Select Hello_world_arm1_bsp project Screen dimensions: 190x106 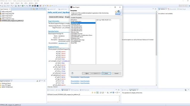[x=8, y=19]
